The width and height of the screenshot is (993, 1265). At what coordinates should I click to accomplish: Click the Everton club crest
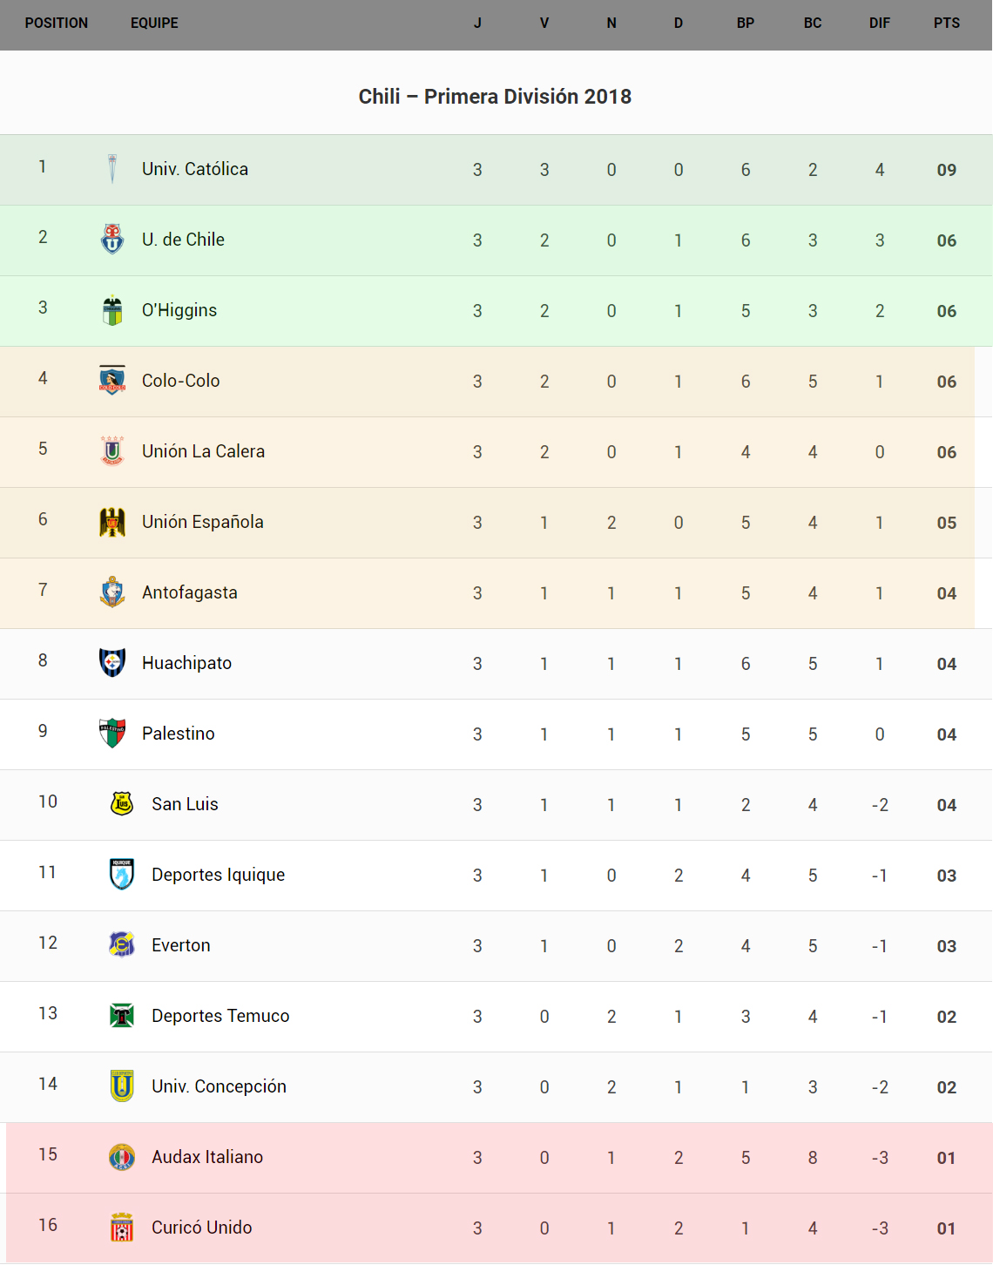click(122, 945)
